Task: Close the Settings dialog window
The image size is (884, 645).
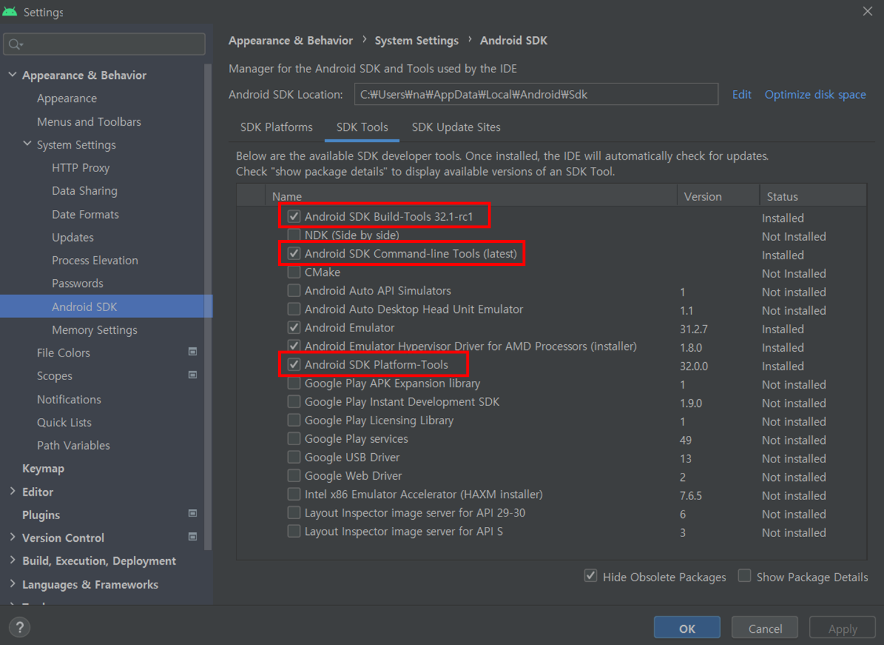Action: click(x=867, y=11)
